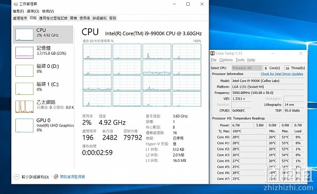Viewport: 317px width, 194px height.
Task: Switch to the 處理程序 tab
Action: tap(20, 18)
